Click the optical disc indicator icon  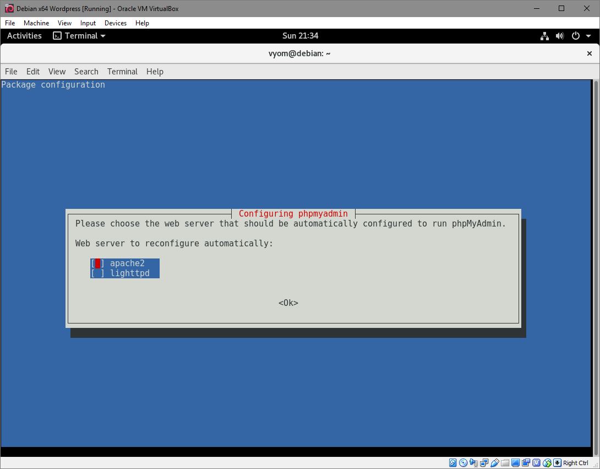[x=463, y=463]
